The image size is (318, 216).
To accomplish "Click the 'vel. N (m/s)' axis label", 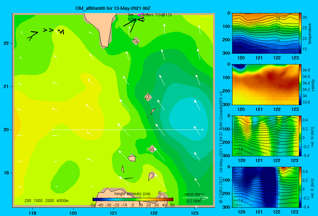I will (313, 137).
